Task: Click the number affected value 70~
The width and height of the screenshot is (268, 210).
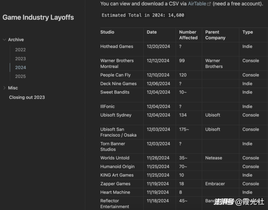Action: (183, 167)
